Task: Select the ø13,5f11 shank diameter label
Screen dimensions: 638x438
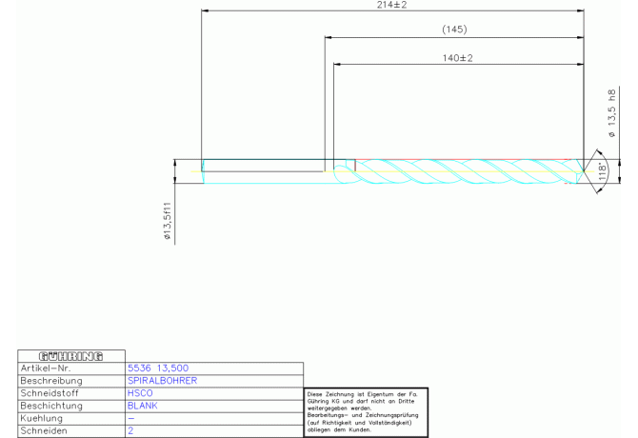Action: pos(167,223)
